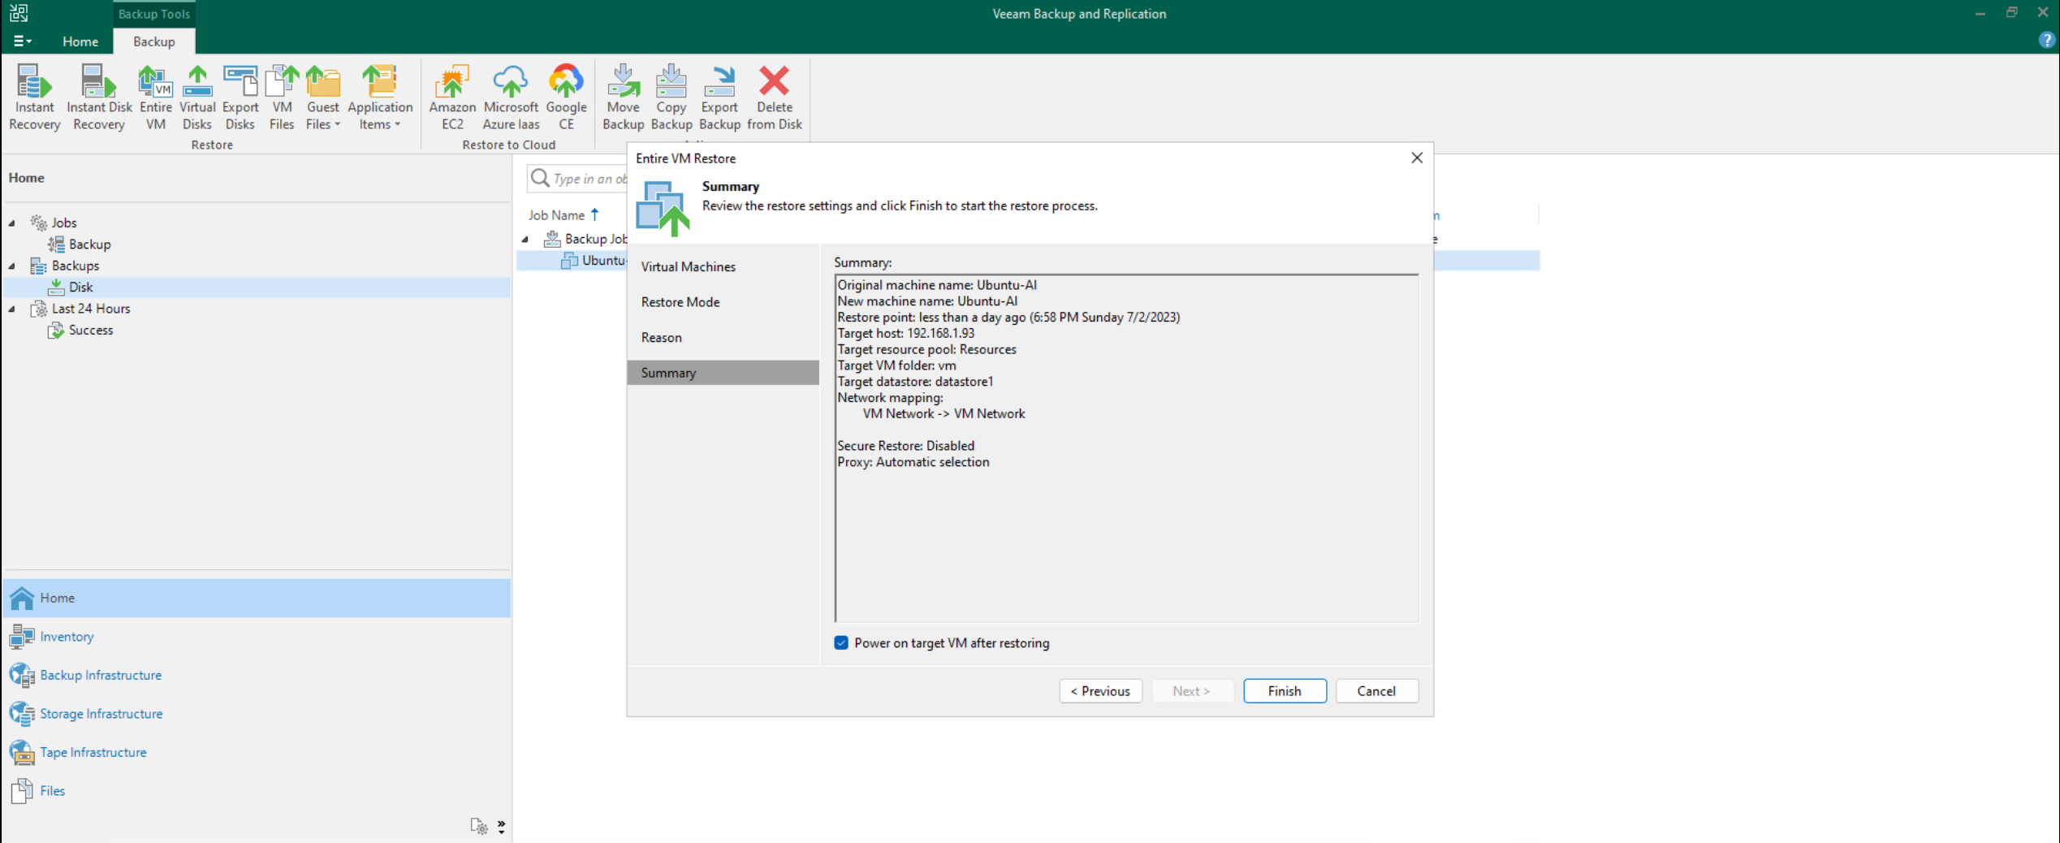Collapse the Jobs tree node
This screenshot has height=843, width=2060.
(x=12, y=223)
